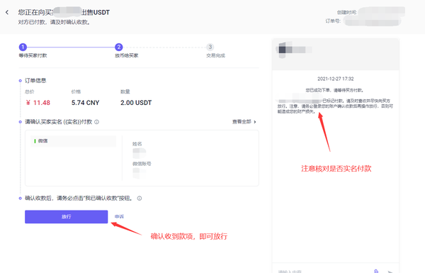Click step 2 circle 放币给买家
This screenshot has height=273, width=425.
119,48
